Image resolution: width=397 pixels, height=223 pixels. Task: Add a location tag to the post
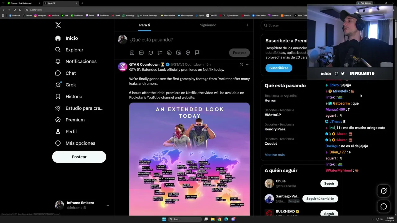pyautogui.click(x=188, y=53)
